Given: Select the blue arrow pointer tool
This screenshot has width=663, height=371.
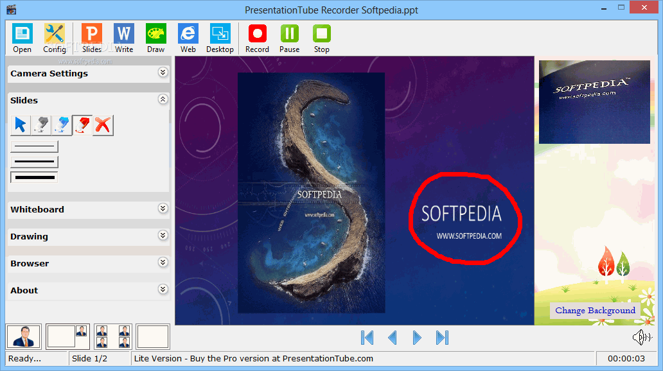Looking at the screenshot, I should [x=21, y=125].
